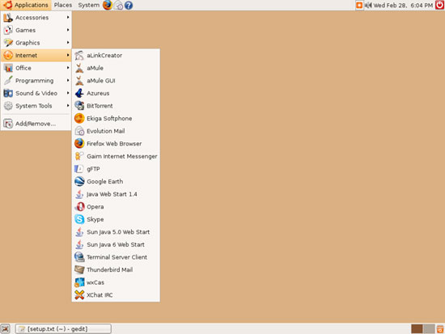Click the orange update notification icon
Image resolution: width=445 pixels, height=334 pixels.
(359, 5)
